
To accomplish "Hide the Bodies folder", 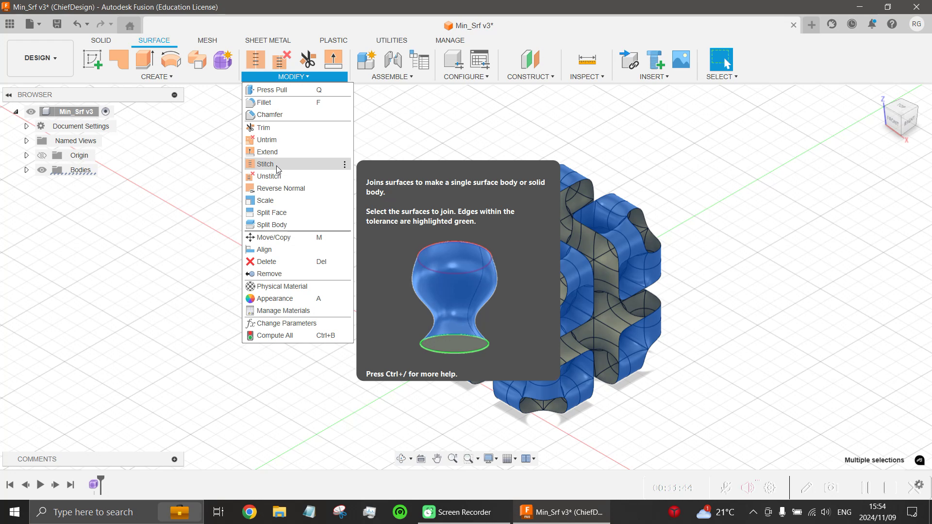I will point(42,170).
